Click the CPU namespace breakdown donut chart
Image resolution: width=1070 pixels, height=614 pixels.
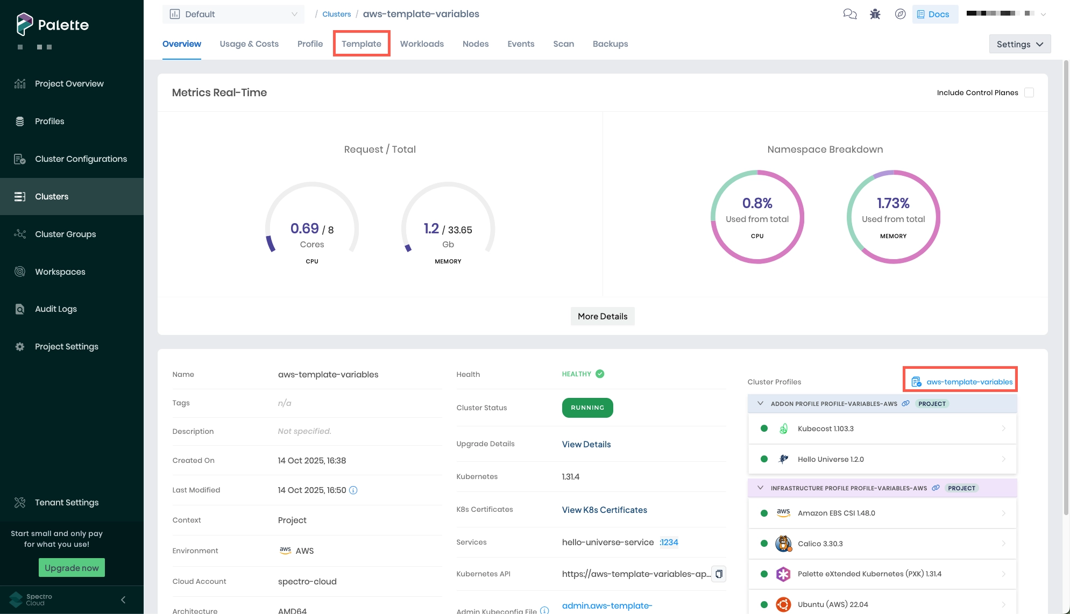(757, 217)
